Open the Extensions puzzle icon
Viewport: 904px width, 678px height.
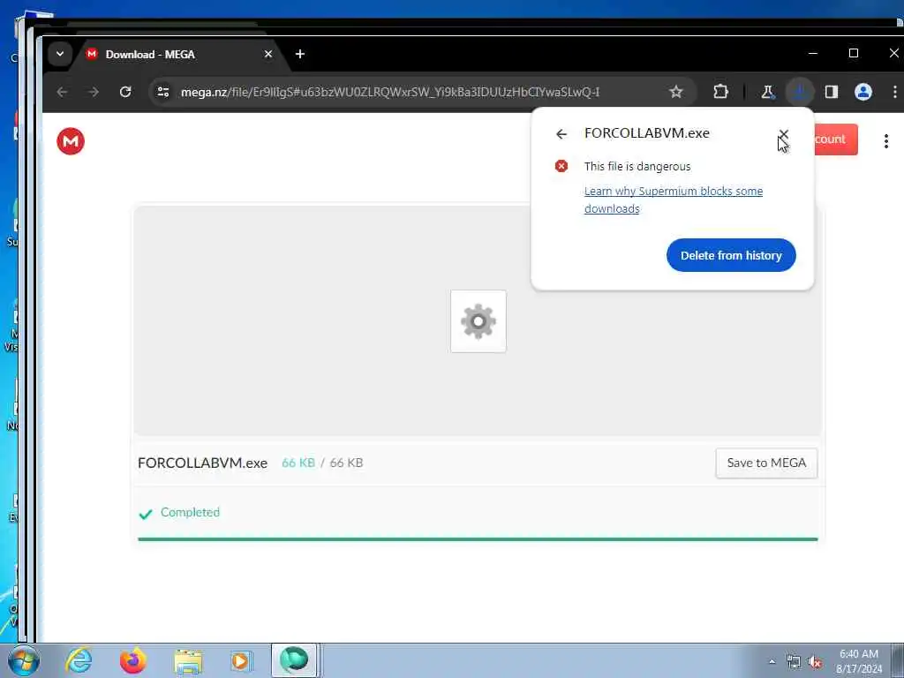[x=720, y=92]
